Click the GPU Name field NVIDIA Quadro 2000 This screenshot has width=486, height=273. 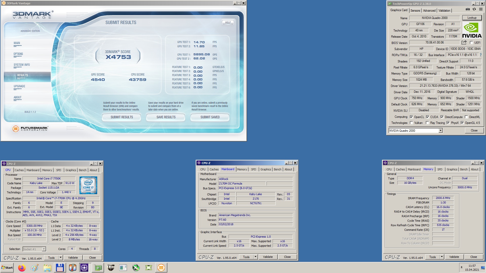click(434, 18)
